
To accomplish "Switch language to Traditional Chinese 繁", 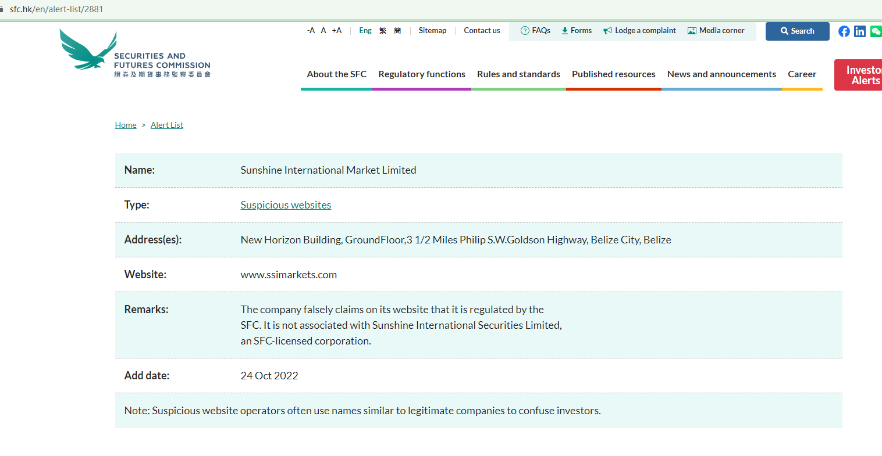I will 383,31.
